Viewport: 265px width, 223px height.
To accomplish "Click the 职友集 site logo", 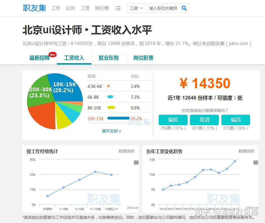I will pyautogui.click(x=34, y=8).
